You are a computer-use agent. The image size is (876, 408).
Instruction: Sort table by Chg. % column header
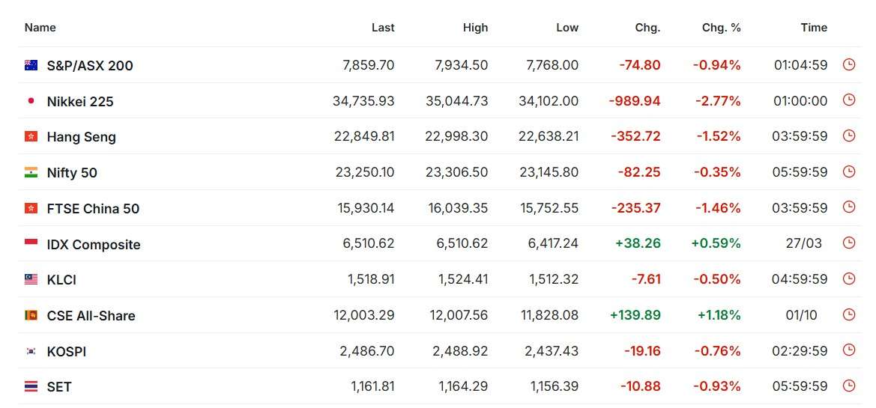pos(721,28)
